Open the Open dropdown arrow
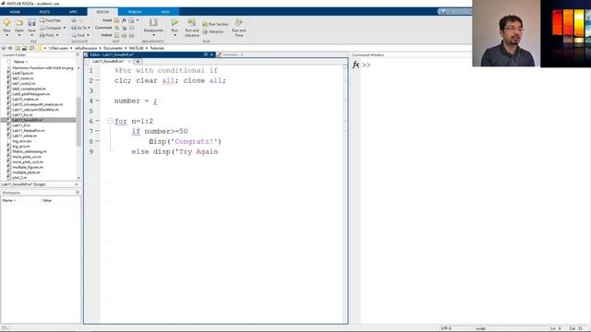Screen dimensions: 591x332 pos(18,35)
